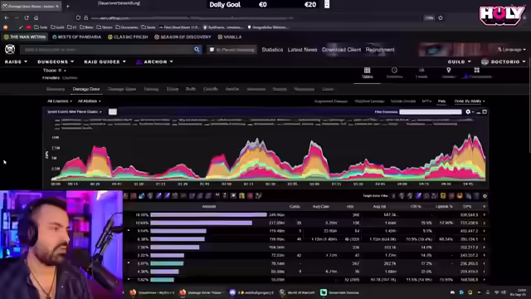
Task: Click the top 249.06m purple damage bar
Action: click(208, 214)
